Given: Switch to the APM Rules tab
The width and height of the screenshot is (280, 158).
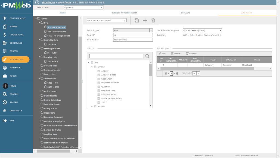Looking at the screenshot, I should click(247, 13).
